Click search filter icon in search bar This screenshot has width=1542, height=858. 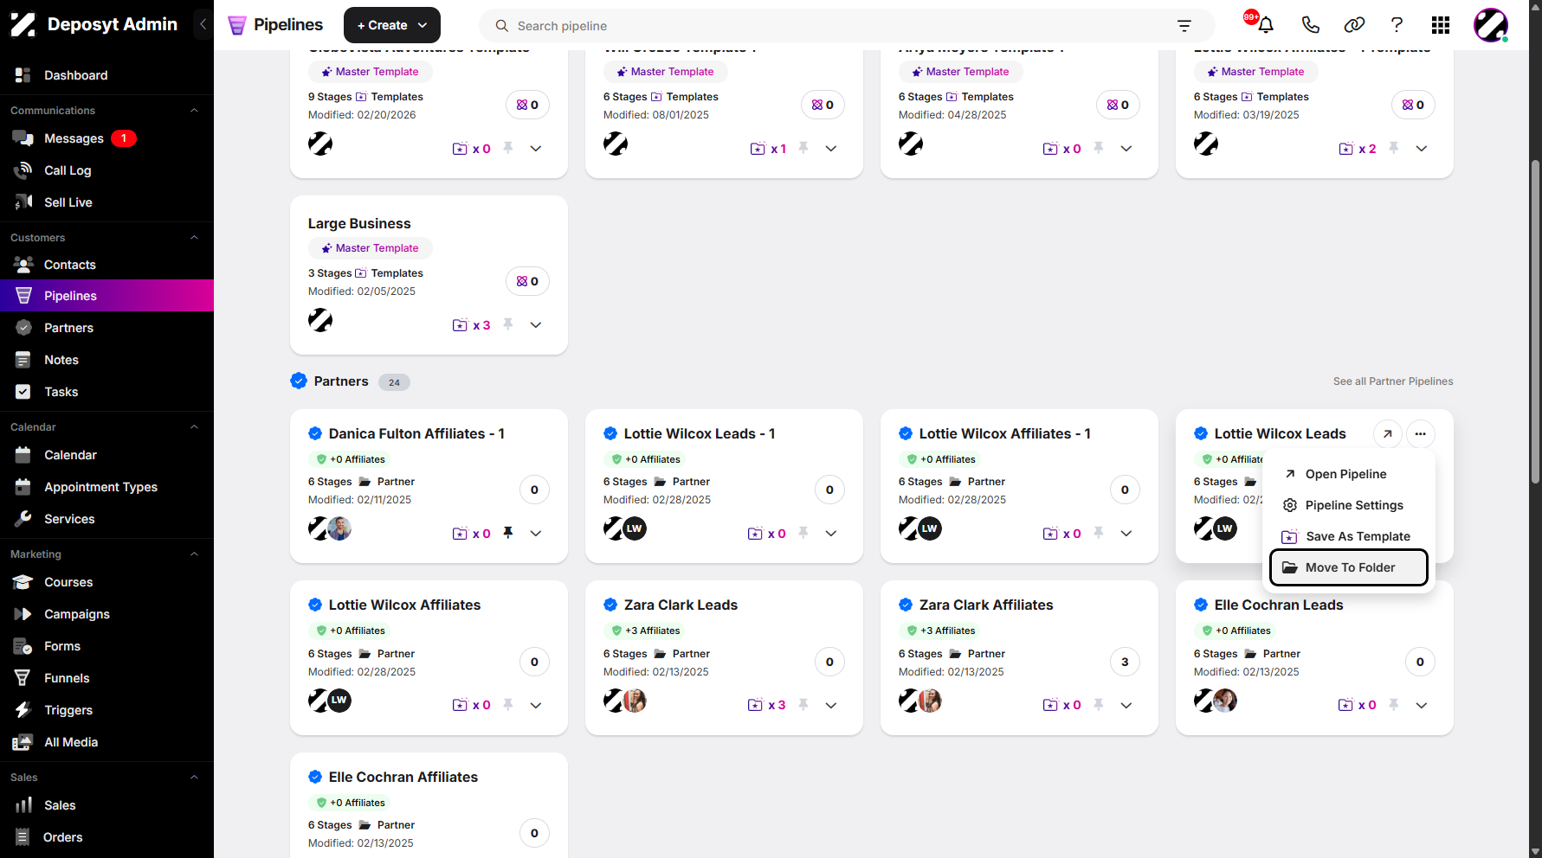(1184, 26)
